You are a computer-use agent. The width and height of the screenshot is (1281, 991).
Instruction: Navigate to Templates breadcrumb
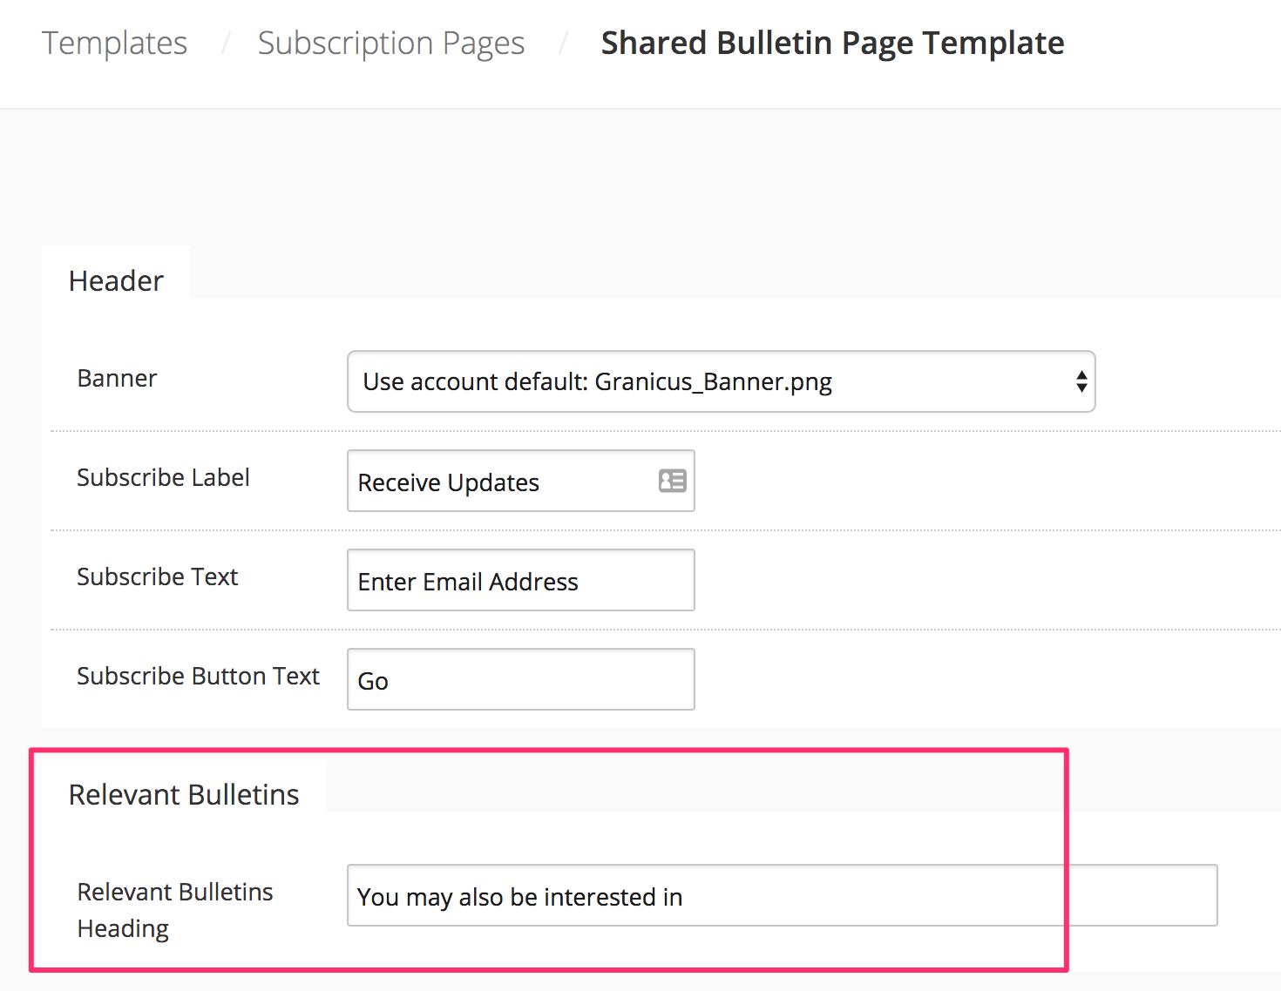click(x=114, y=42)
